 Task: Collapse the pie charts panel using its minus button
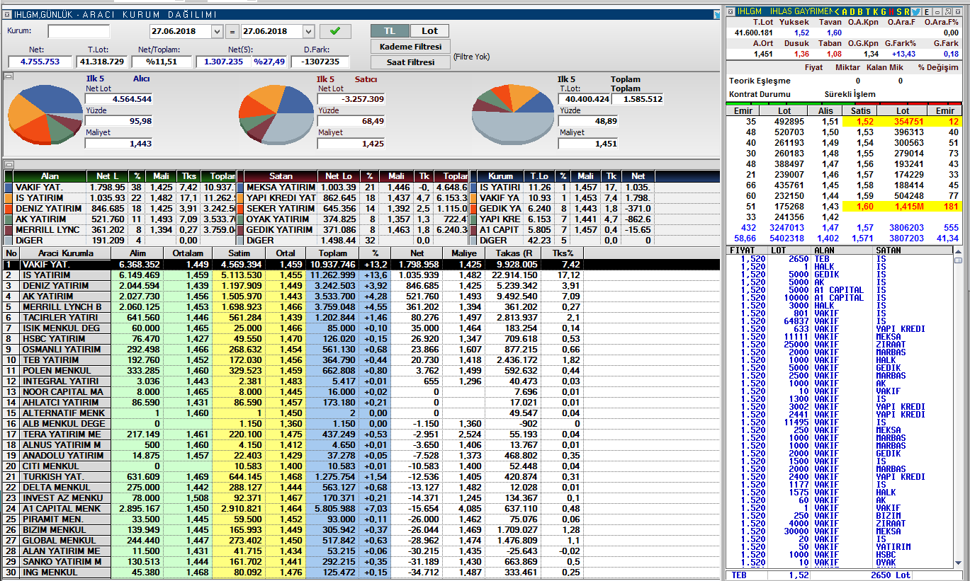(x=9, y=76)
